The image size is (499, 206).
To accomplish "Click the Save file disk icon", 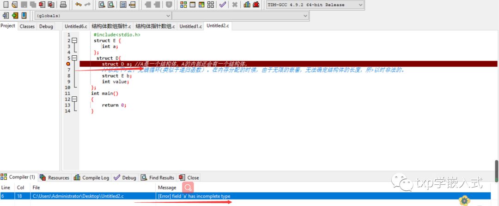I will tap(24, 5).
